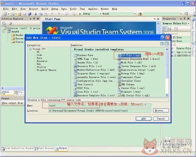Click the Browse button
Viewport: 196px width, 157px height.
(x=161, y=110)
